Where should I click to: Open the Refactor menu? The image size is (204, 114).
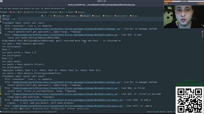(x=27, y=9)
